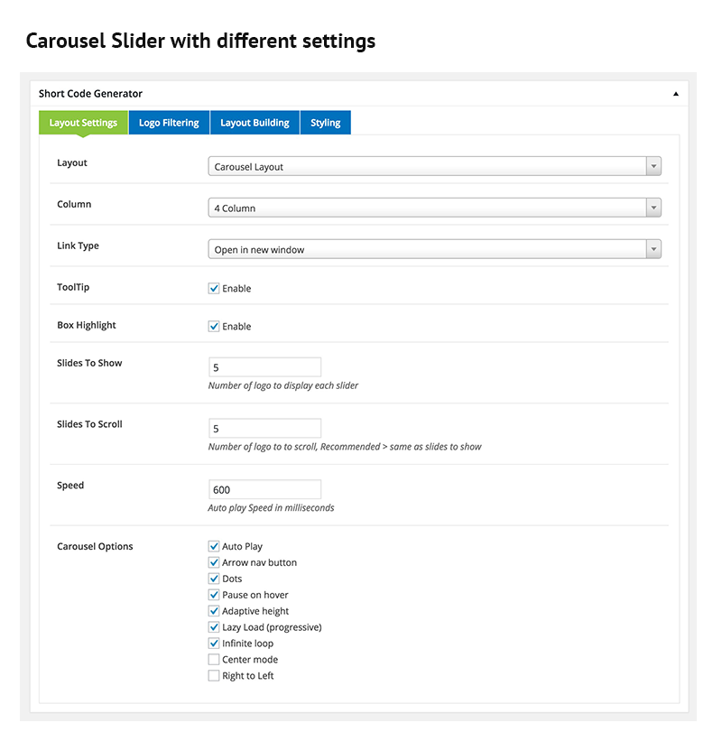Disable the ToolTip checkbox
Viewport: 722px width, 732px height.
click(214, 289)
